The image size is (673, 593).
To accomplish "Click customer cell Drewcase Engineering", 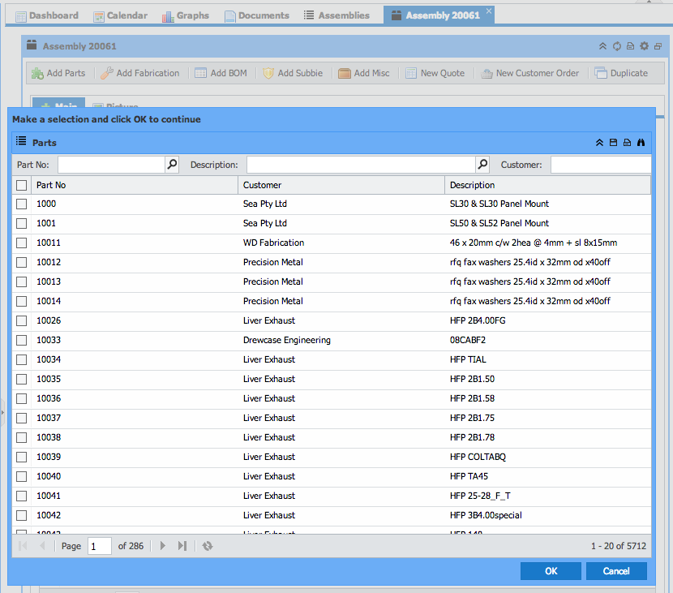I will 287,340.
